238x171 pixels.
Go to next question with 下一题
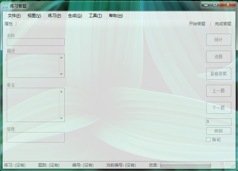[x=219, y=108]
